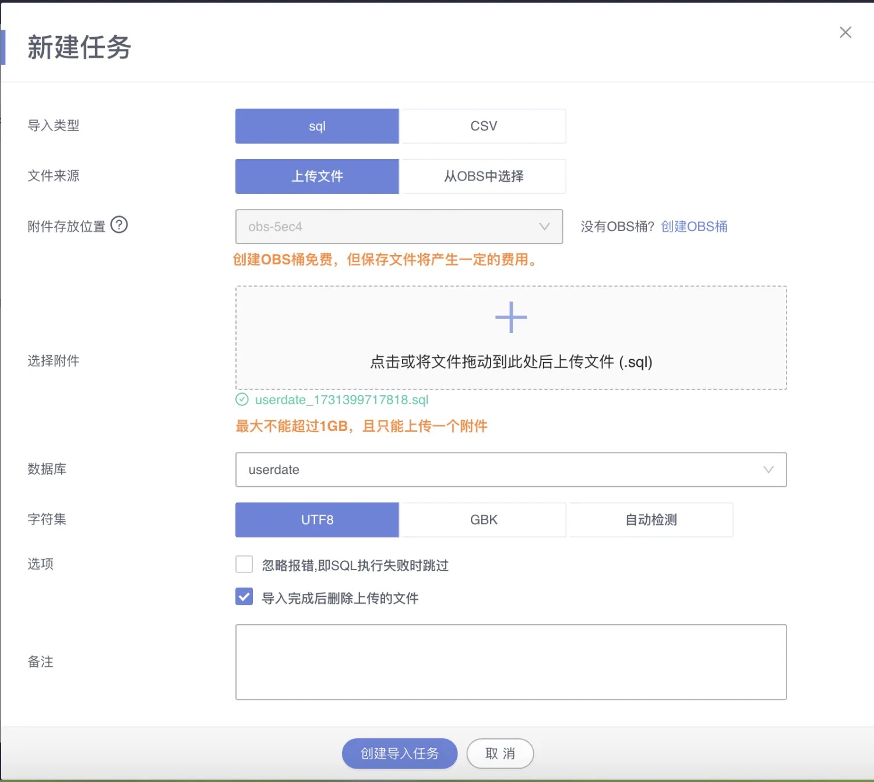
Task: Set character set to GBK
Action: (484, 519)
